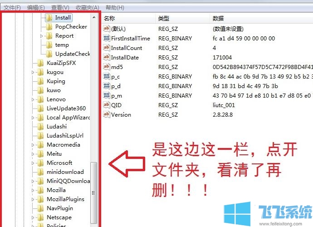Expand the Netscape tree node

tap(33, 217)
